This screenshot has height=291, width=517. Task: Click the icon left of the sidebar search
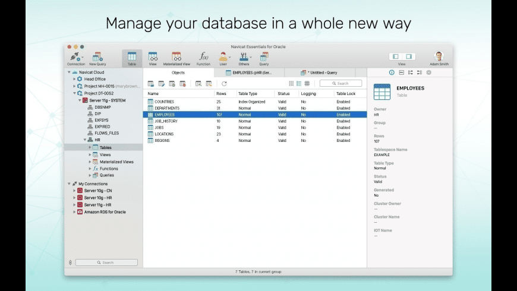point(70,262)
